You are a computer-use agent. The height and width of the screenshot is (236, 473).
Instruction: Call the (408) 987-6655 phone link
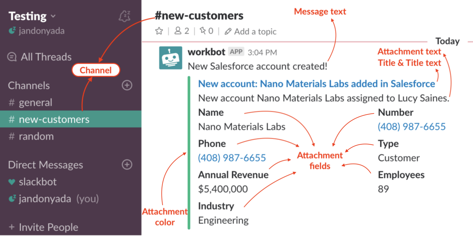231,157
